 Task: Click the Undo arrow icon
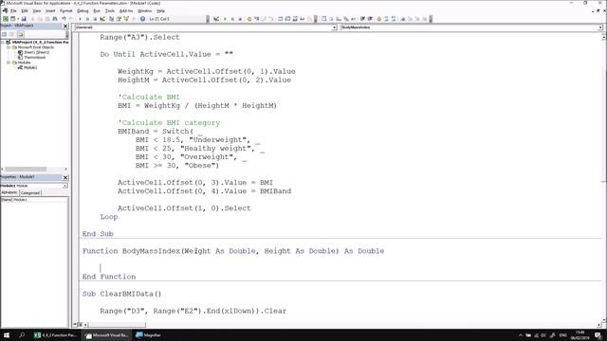click(64, 19)
